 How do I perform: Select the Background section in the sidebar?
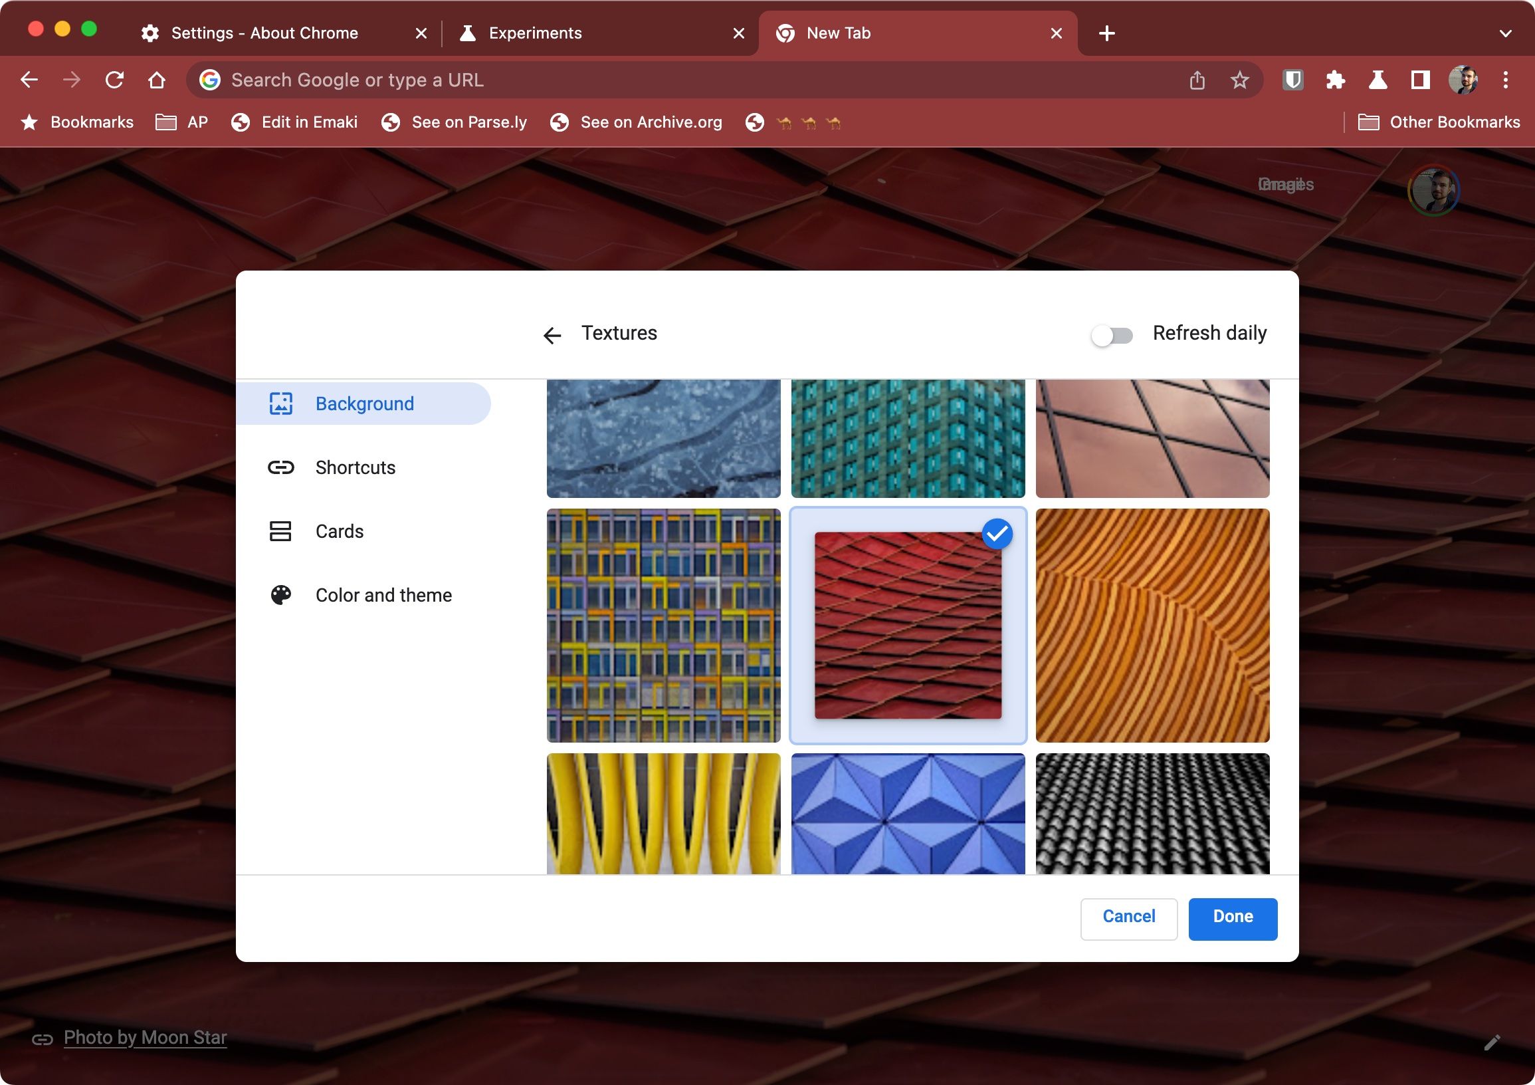pyautogui.click(x=364, y=404)
